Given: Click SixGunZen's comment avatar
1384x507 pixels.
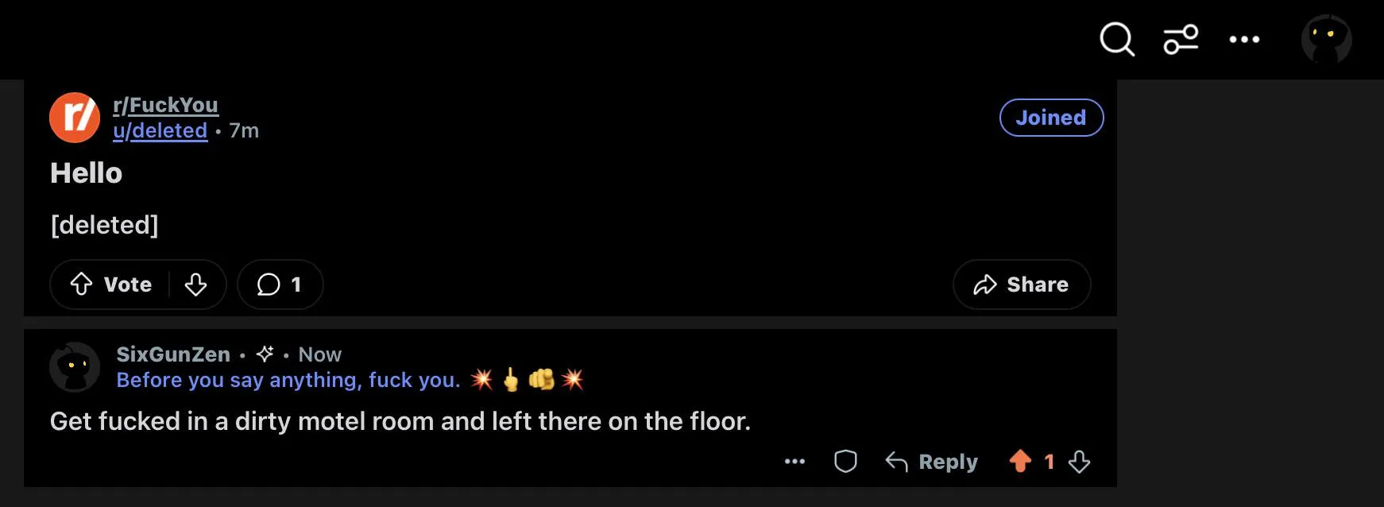Looking at the screenshot, I should 75,367.
